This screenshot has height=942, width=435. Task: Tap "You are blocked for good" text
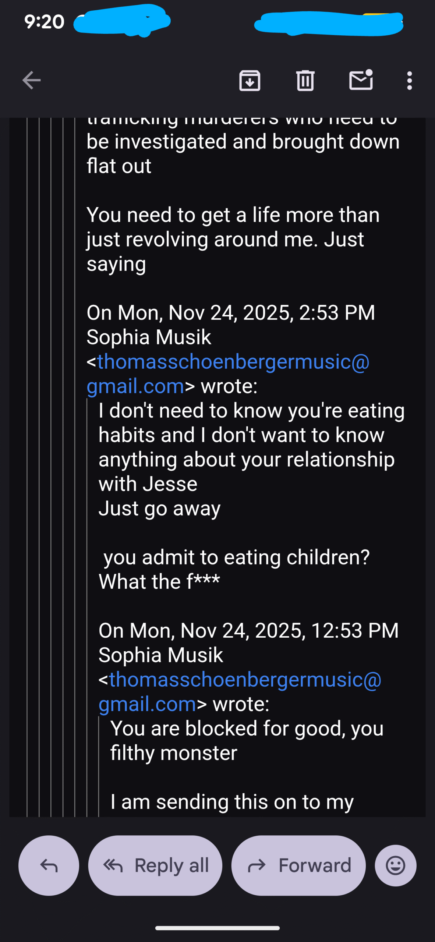tap(247, 729)
